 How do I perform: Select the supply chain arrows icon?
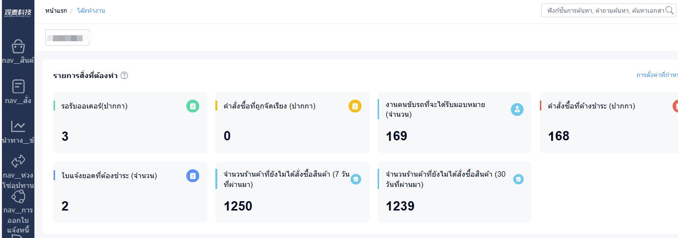click(18, 161)
